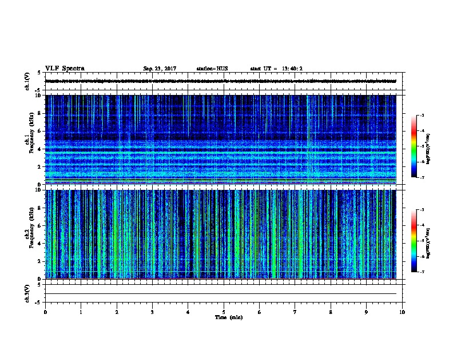
Task: Click the "VLF Spectra" plot title
Action: tap(65, 69)
